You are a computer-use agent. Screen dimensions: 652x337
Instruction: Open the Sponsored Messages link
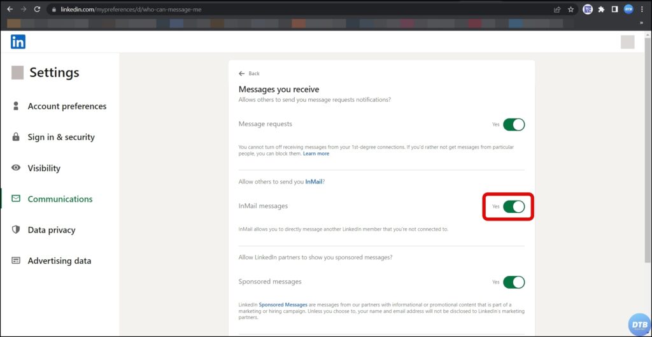283,305
